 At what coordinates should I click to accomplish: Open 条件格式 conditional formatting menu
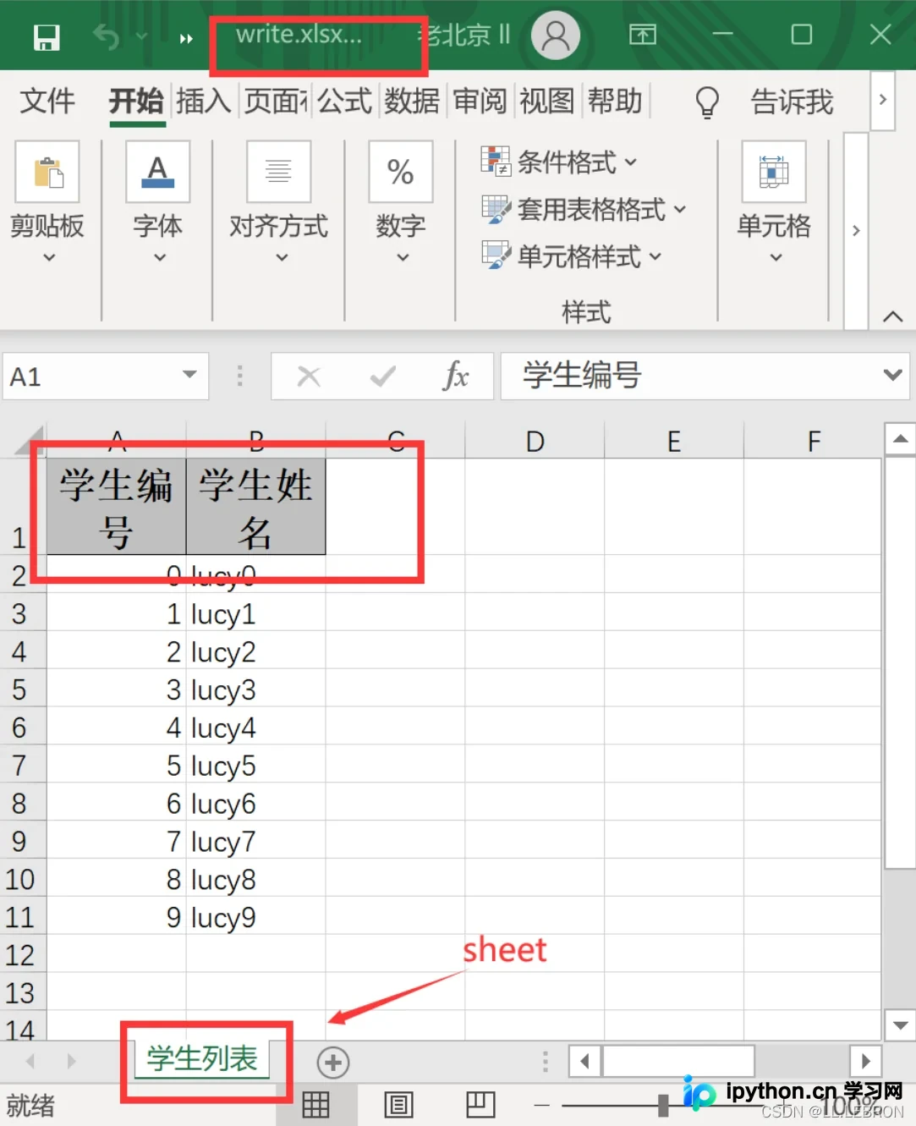click(x=559, y=161)
